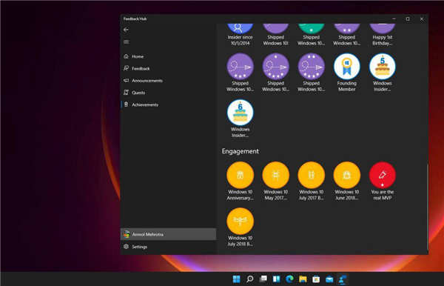Open the Windows 10 July 2018 badge
Screen dimensions: 444x286
240,227
